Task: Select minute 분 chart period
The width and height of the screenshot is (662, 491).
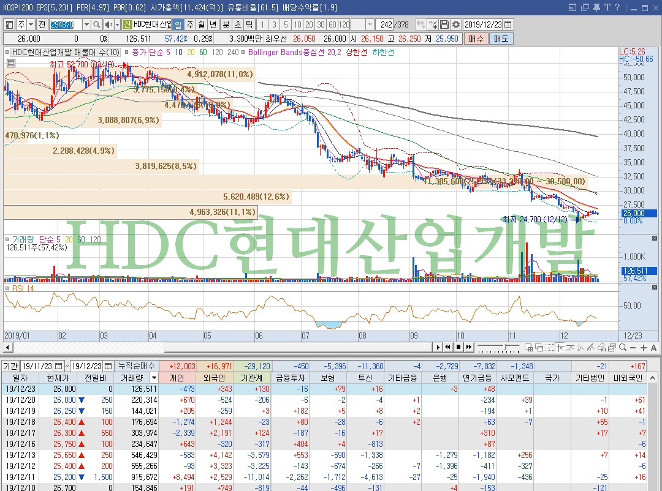Action: [x=226, y=24]
